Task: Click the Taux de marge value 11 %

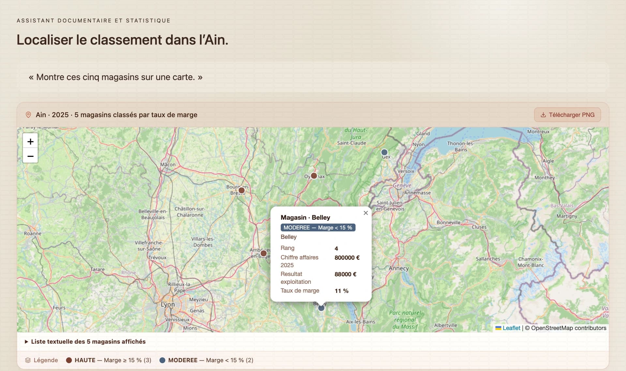Action: coord(341,291)
